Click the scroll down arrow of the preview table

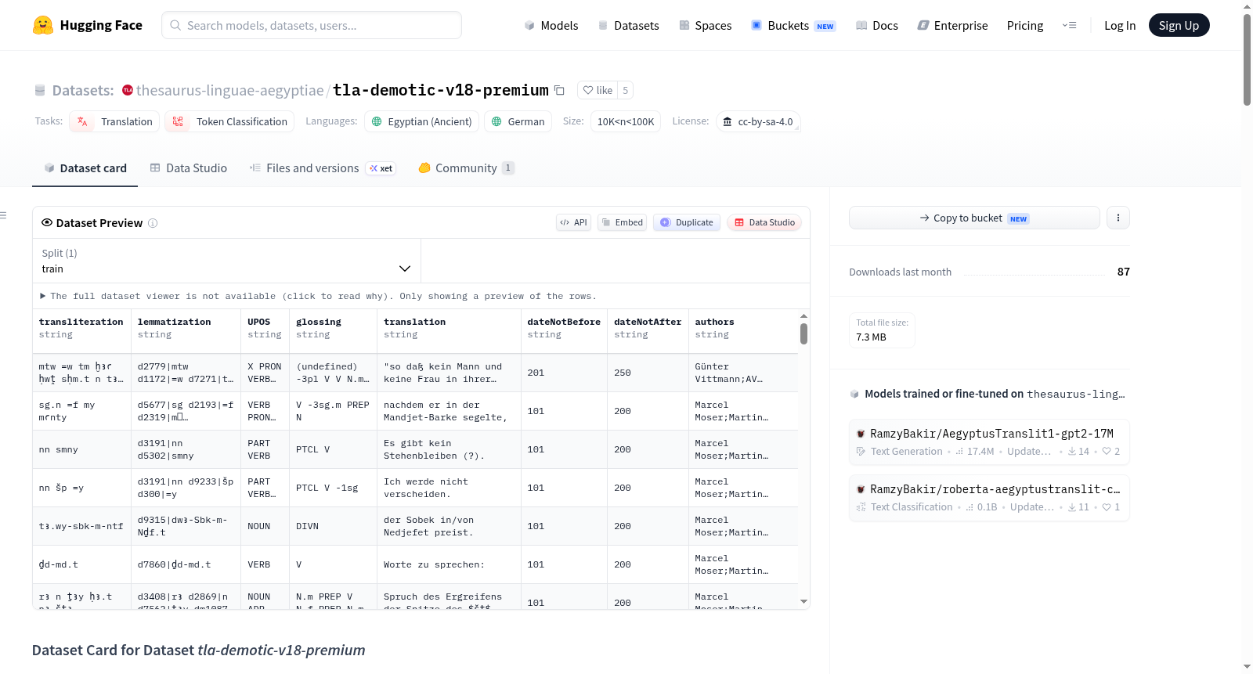coord(803,602)
